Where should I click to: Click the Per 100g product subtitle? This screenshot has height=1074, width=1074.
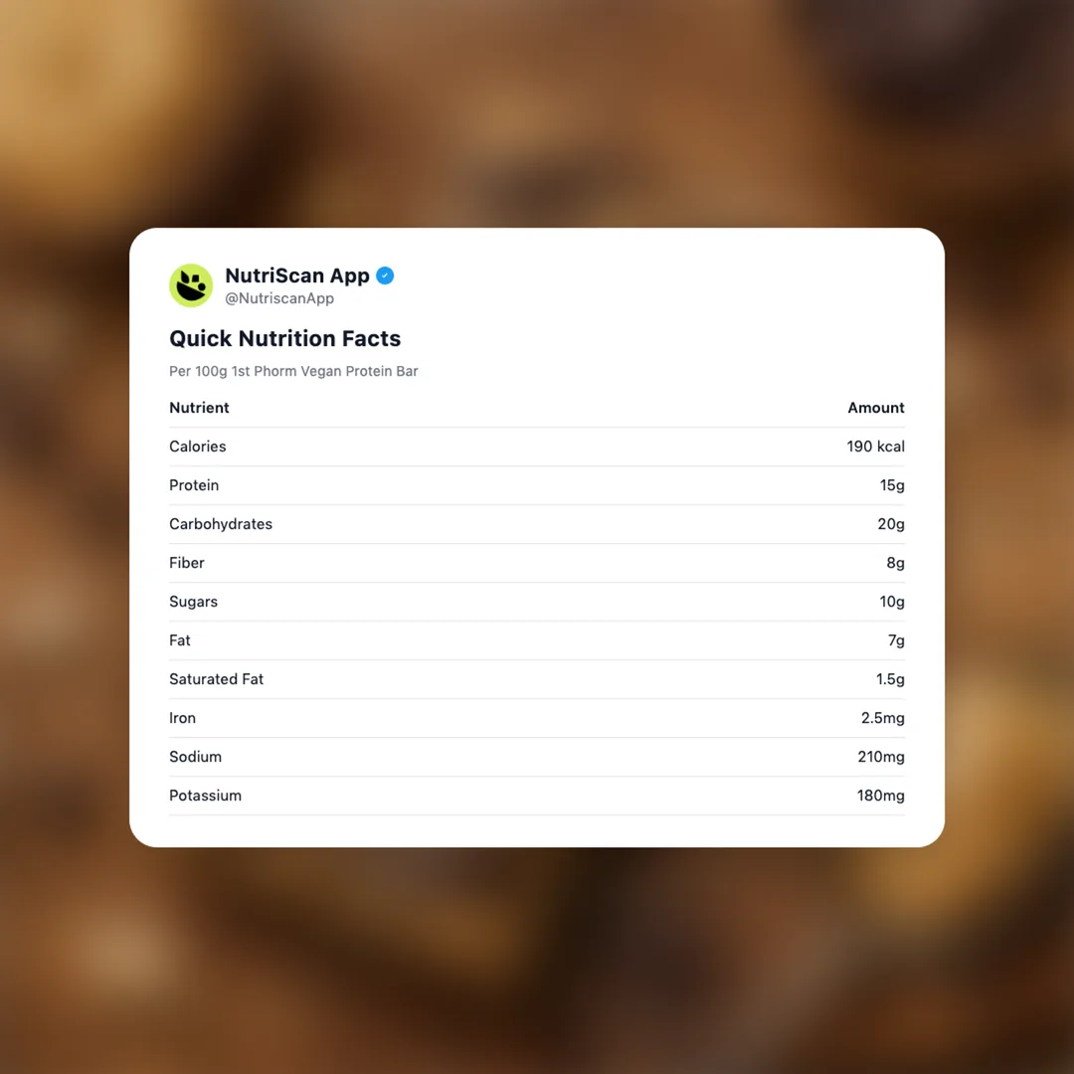pyautogui.click(x=293, y=371)
